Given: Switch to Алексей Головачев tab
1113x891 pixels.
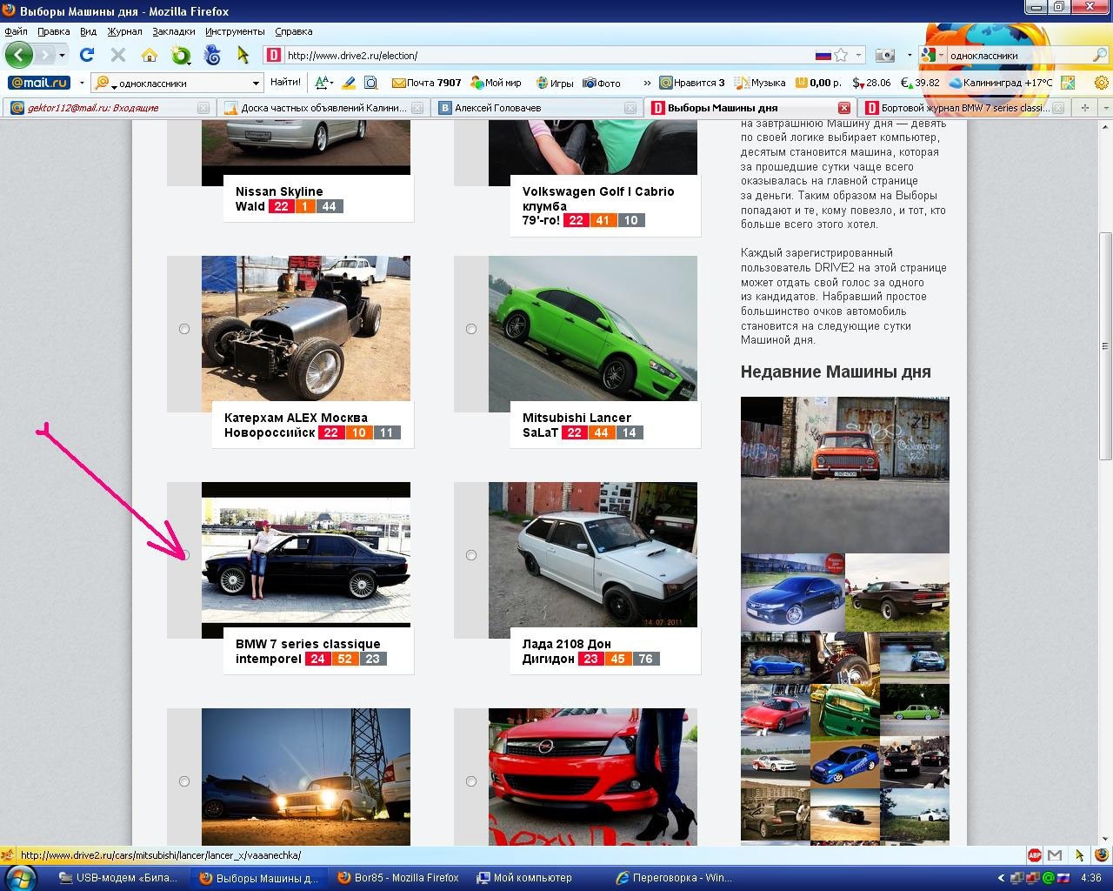Looking at the screenshot, I should pos(536,108).
